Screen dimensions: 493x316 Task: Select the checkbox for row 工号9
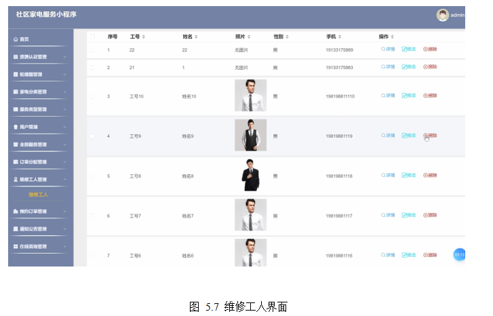tap(92, 136)
